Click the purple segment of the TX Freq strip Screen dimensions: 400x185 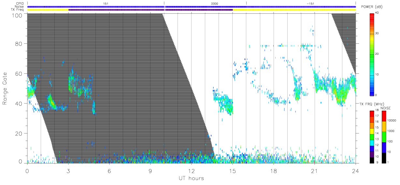tap(150, 10)
